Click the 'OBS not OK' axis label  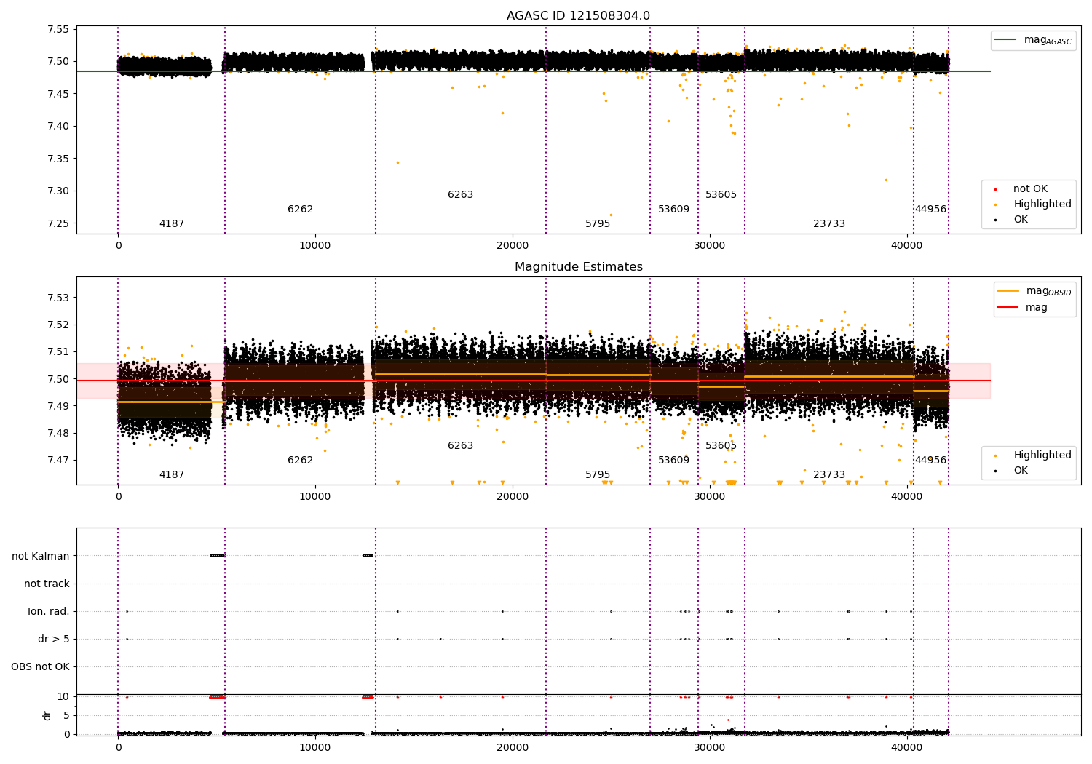pyautogui.click(x=40, y=666)
